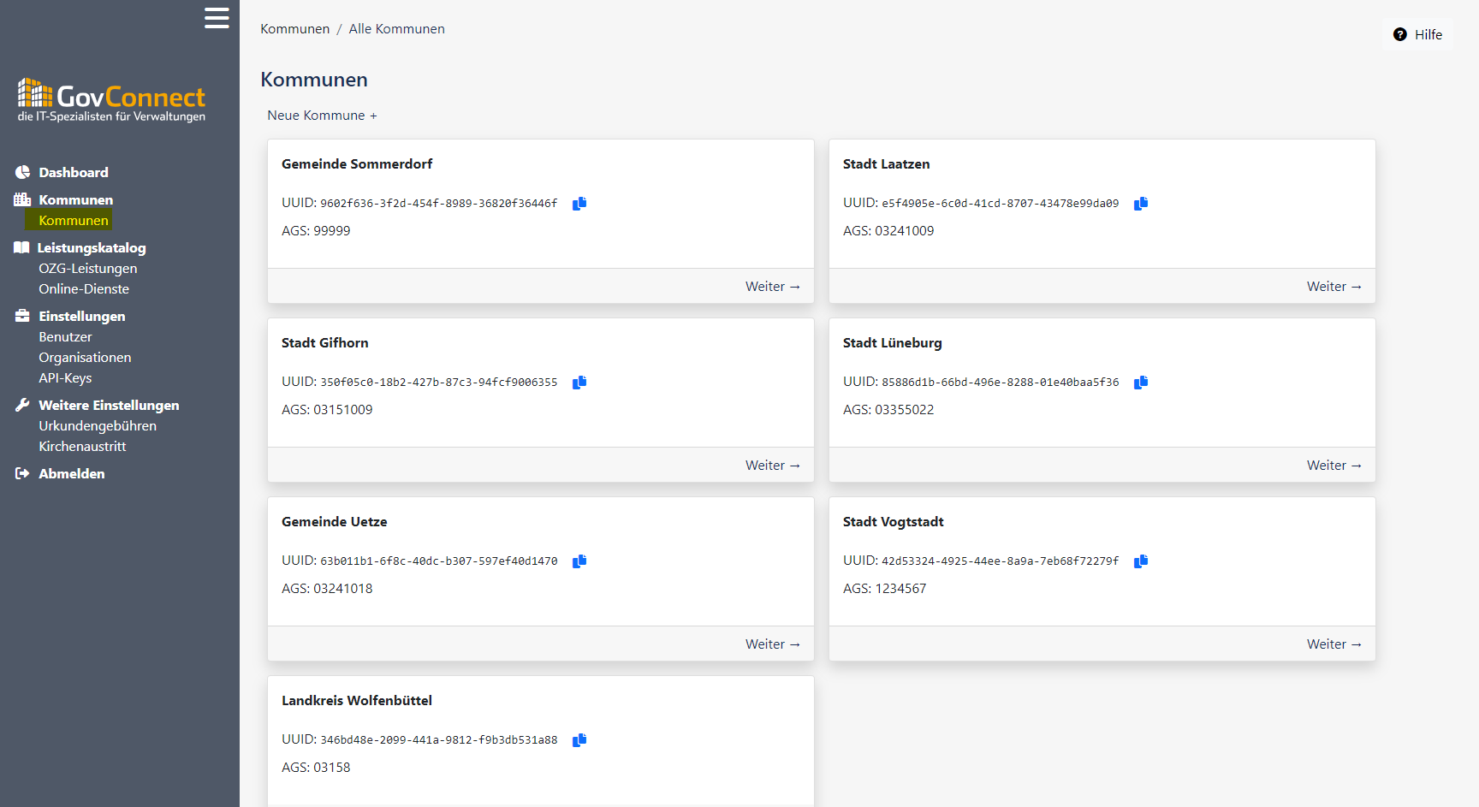
Task: Open Online-Dienste in the sidebar
Action: 84,288
